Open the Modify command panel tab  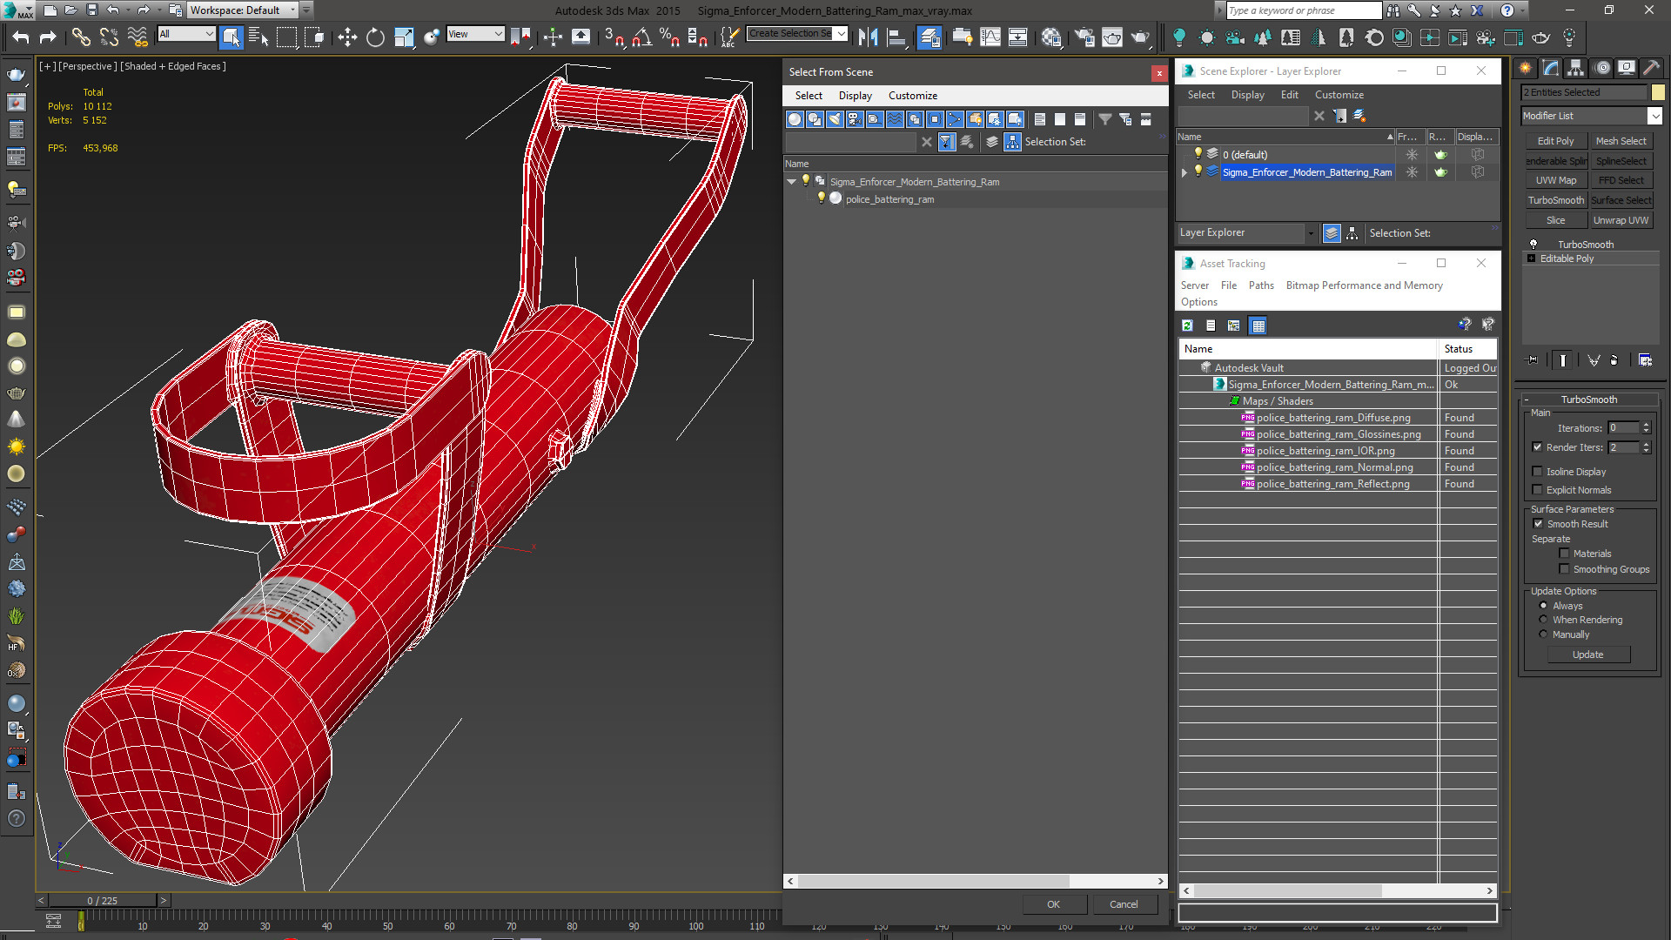click(x=1551, y=68)
